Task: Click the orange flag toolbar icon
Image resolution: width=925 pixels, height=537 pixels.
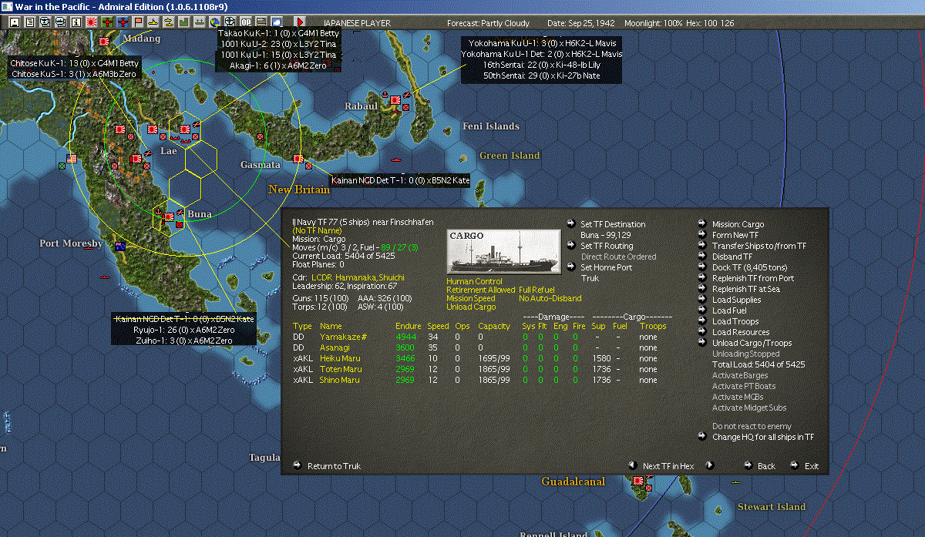Action: pyautogui.click(x=138, y=22)
